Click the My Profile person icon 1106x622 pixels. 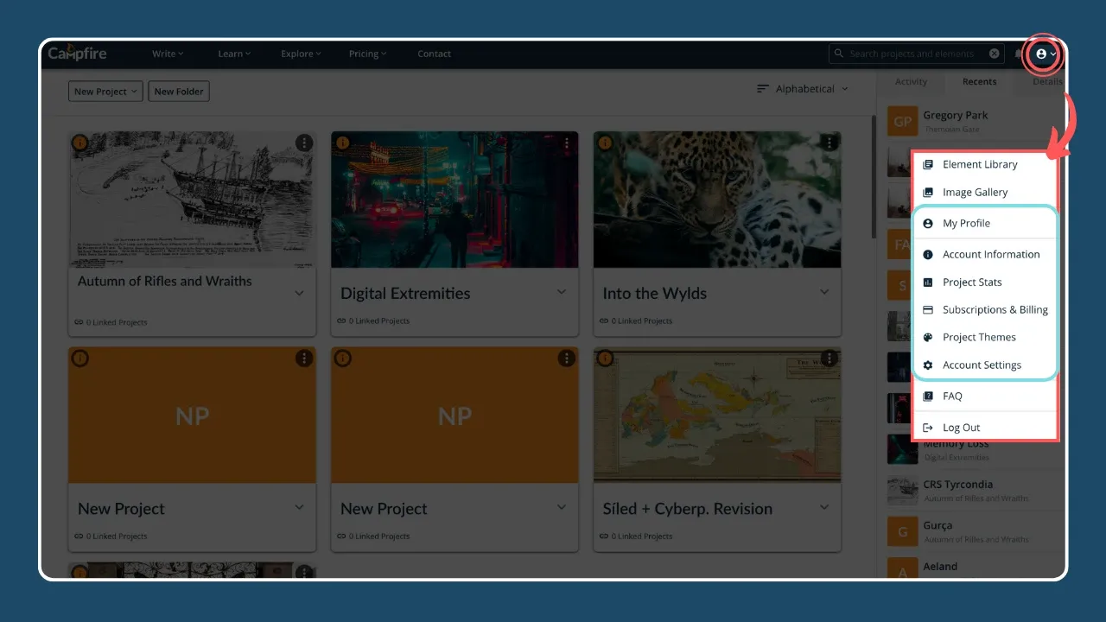928,223
